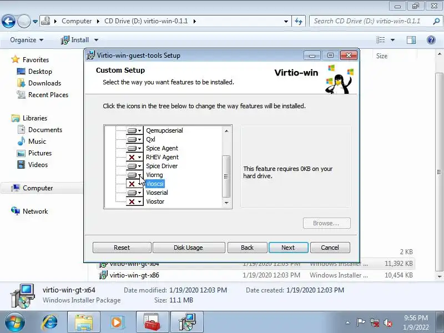Open Viostor feature install dropdown

tap(134, 201)
